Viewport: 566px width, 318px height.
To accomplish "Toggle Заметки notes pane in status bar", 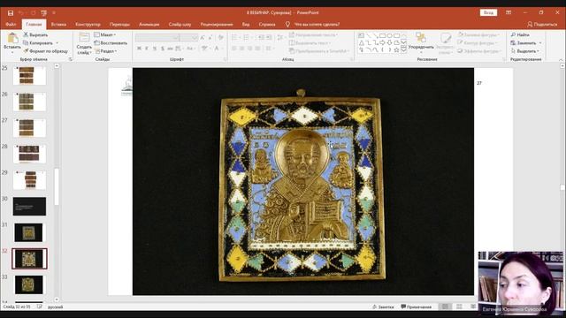I will point(383,307).
